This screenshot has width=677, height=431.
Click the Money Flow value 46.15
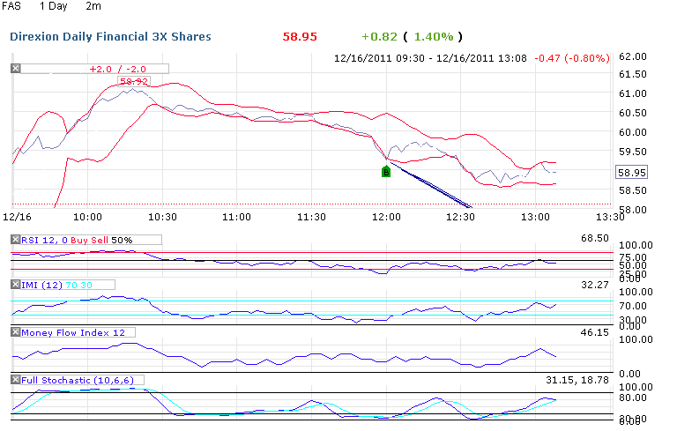coord(595,332)
